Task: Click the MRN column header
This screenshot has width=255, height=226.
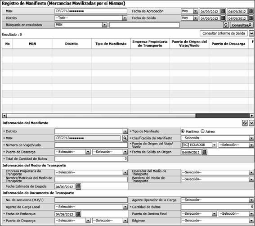Action: 32,44
